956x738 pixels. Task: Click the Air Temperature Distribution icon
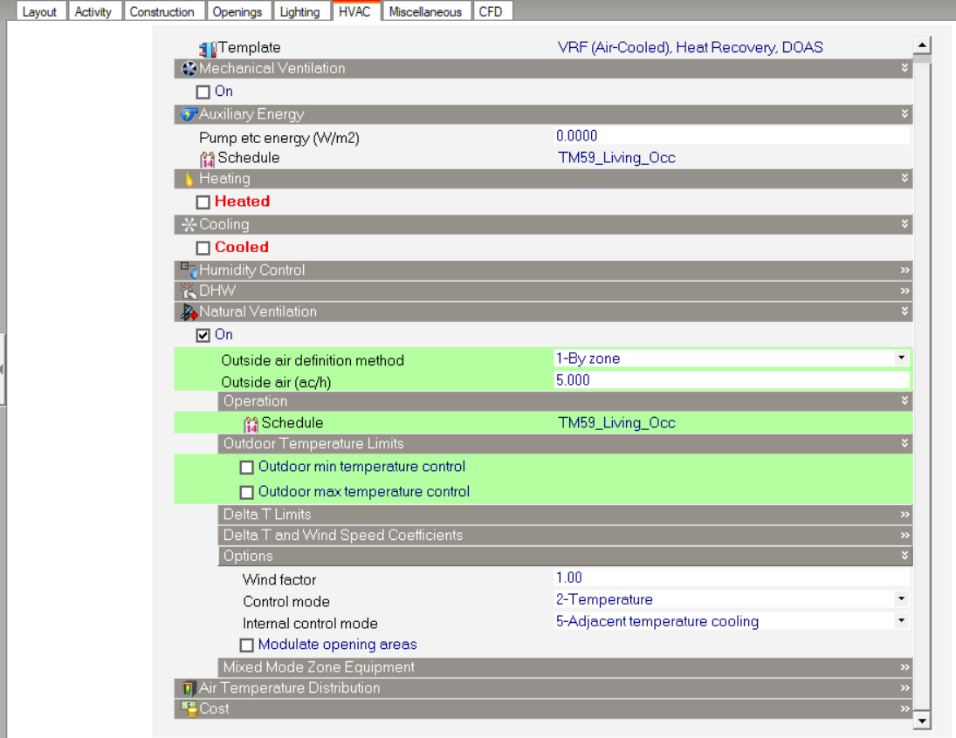point(189,688)
